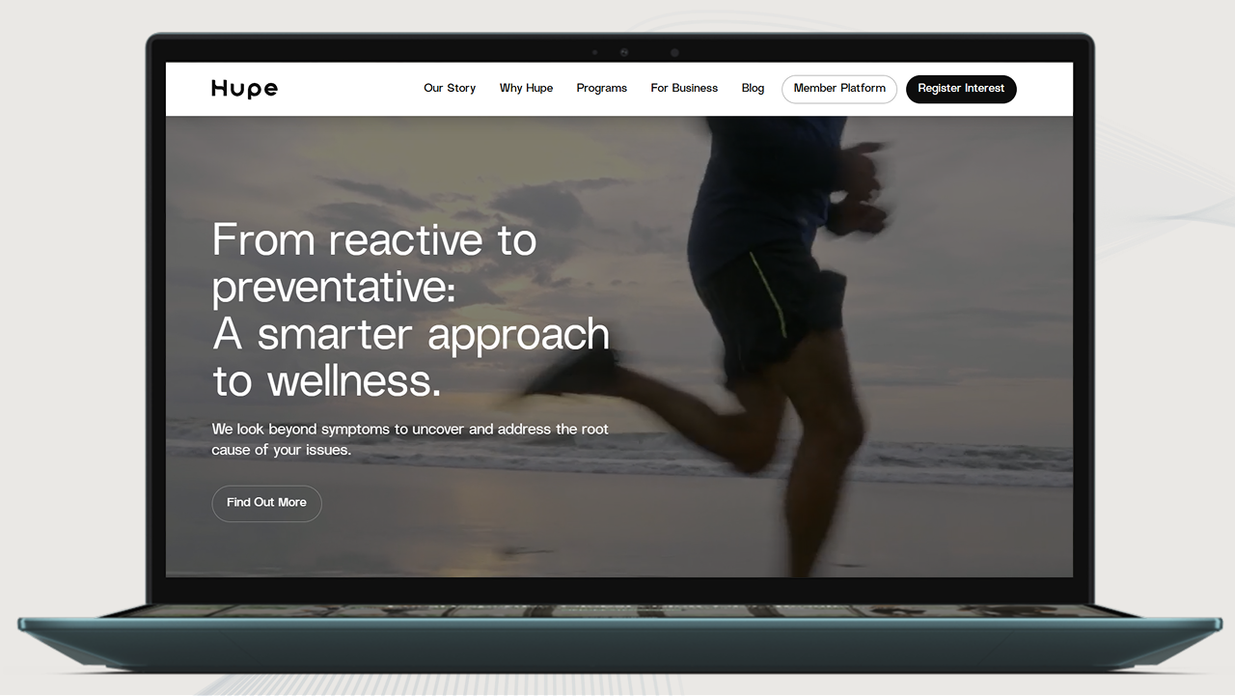The image size is (1235, 696).
Task: Click the 'From reactive to preventative' headline
Action: (x=374, y=263)
